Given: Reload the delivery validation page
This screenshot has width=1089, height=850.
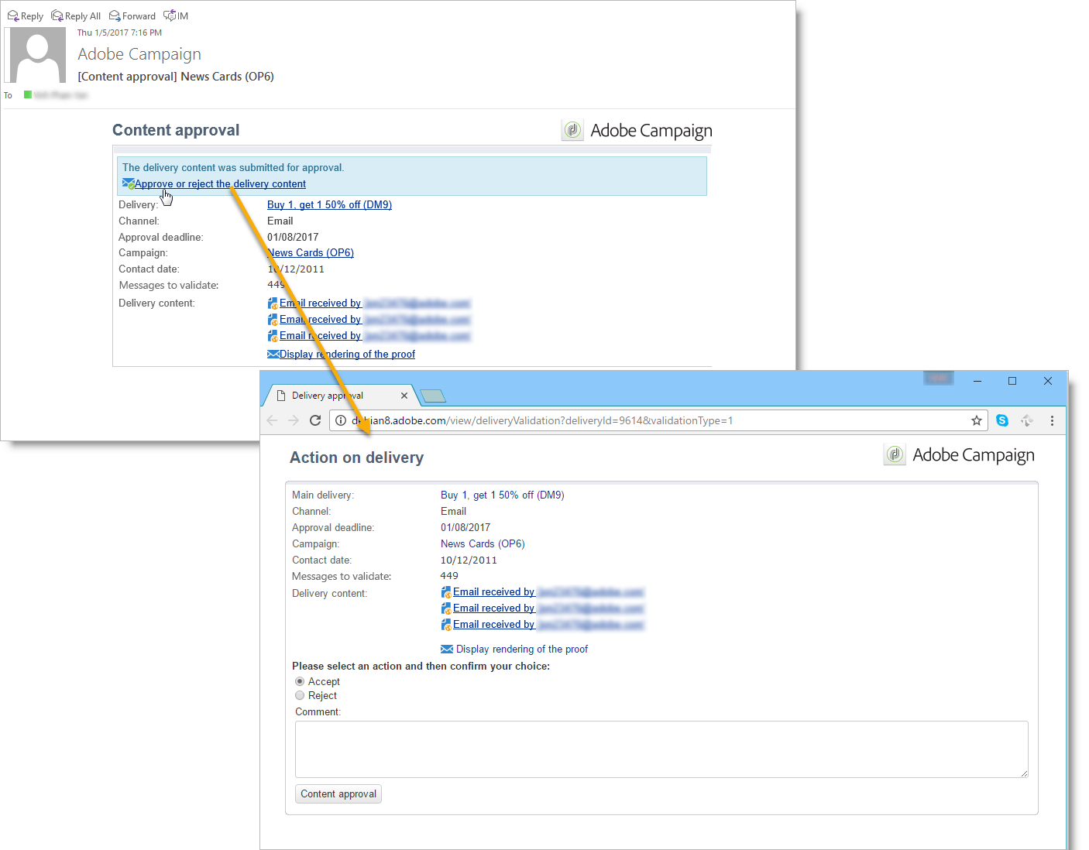Looking at the screenshot, I should pyautogui.click(x=315, y=420).
